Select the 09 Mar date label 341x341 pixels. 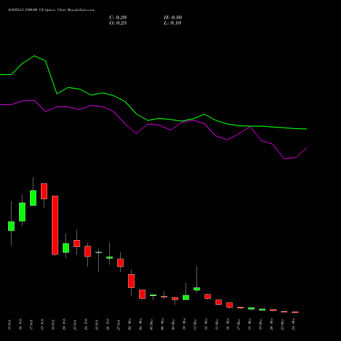click(173, 325)
